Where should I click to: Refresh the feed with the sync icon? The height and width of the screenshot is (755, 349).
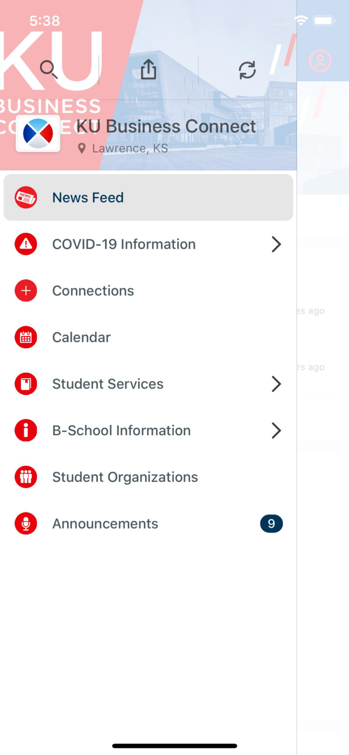coord(247,70)
